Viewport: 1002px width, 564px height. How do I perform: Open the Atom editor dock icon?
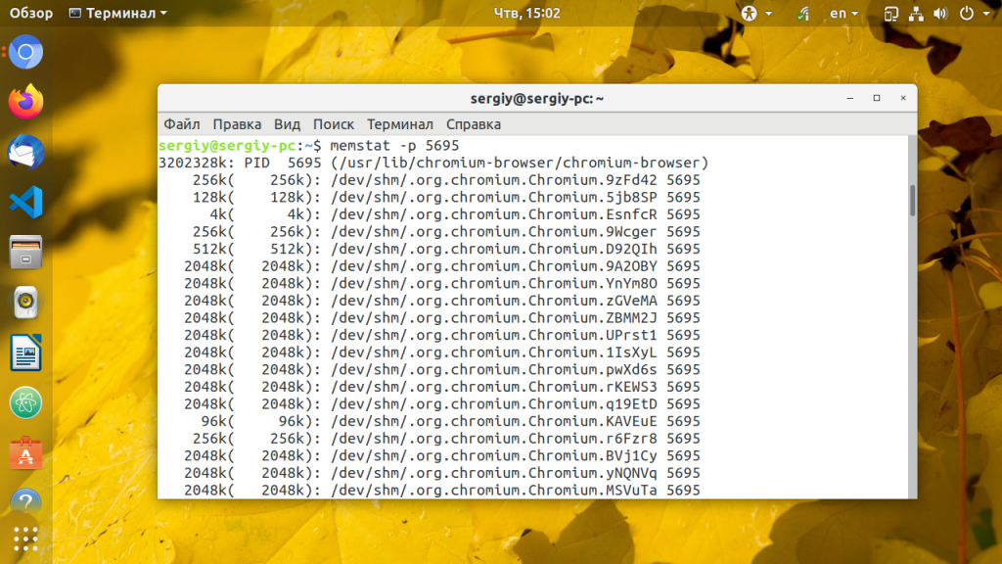(x=25, y=402)
